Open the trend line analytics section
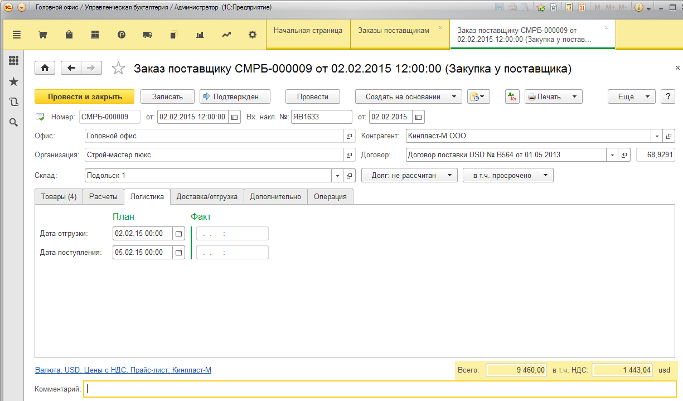This screenshot has width=683, height=401. pos(226,35)
